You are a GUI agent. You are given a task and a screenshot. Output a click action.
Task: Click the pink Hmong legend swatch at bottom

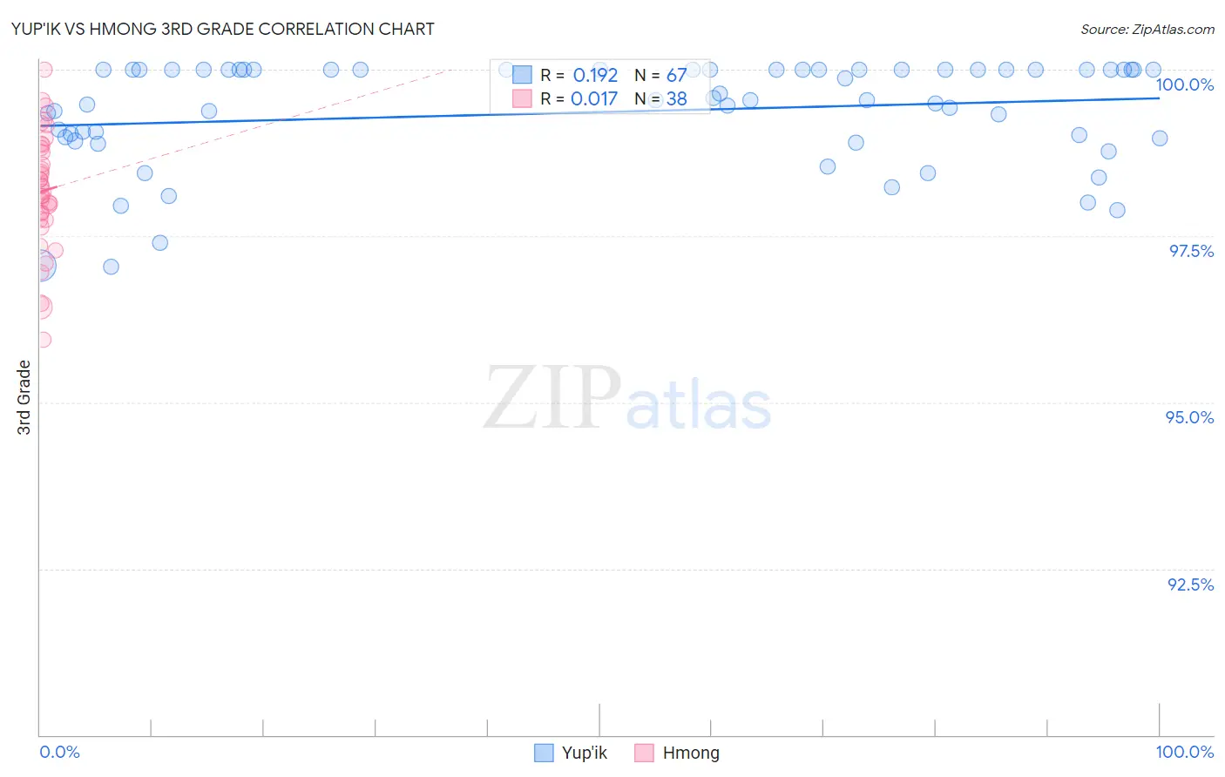pos(644,753)
